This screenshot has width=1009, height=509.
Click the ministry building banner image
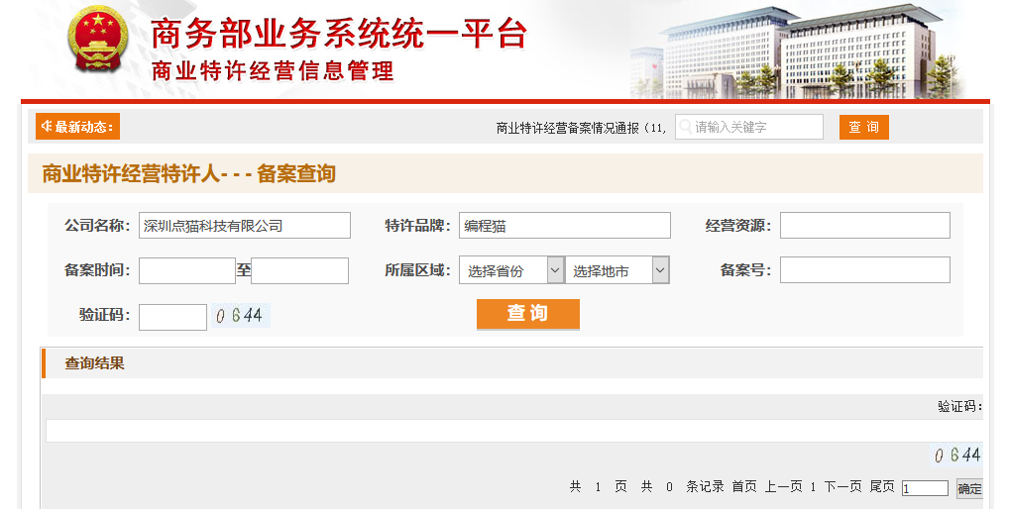[x=798, y=51]
